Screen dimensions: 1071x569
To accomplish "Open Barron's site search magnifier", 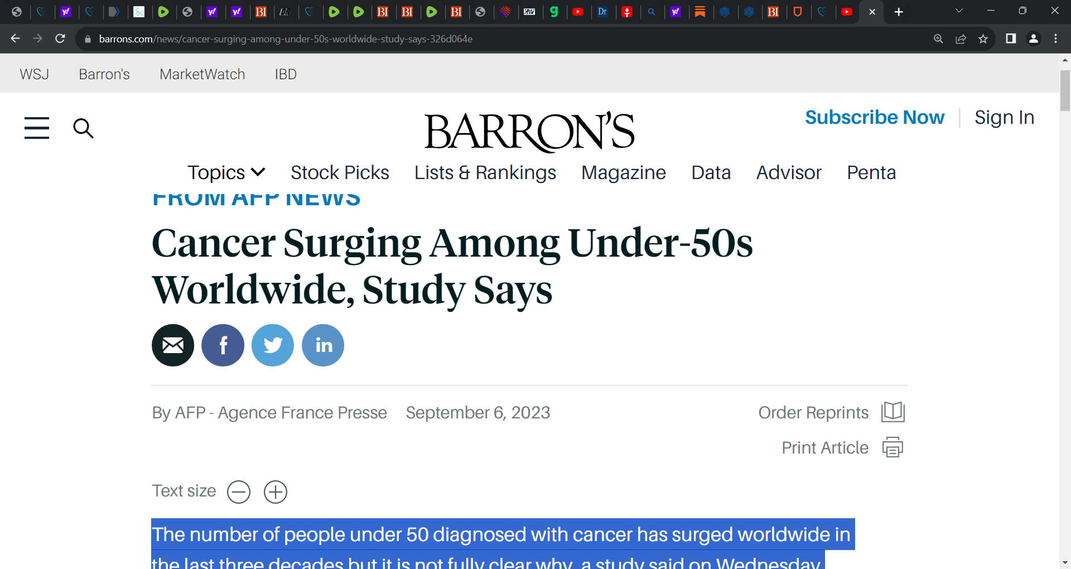I will point(83,128).
